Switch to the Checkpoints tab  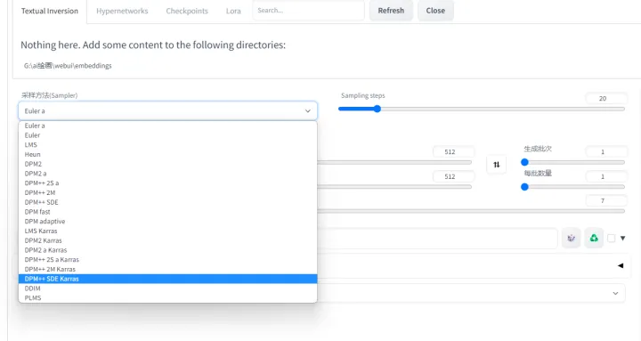187,11
